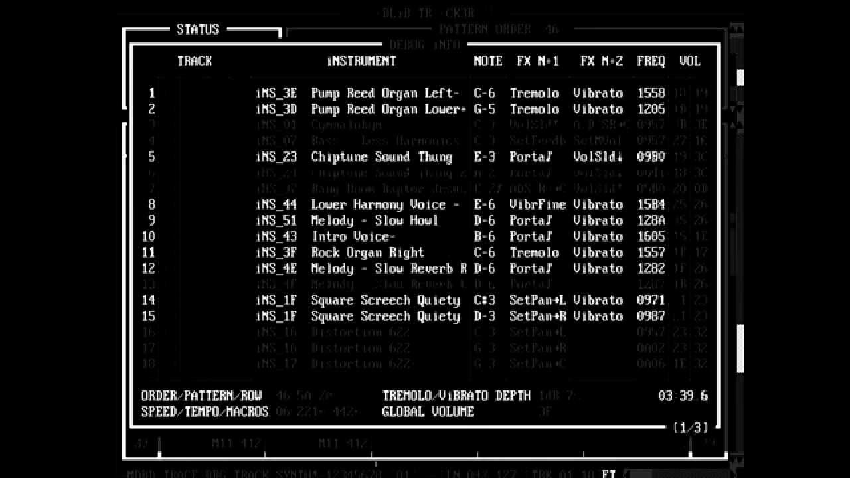
Task: Click SetPan+L effect in track 14
Action: pyautogui.click(x=537, y=301)
